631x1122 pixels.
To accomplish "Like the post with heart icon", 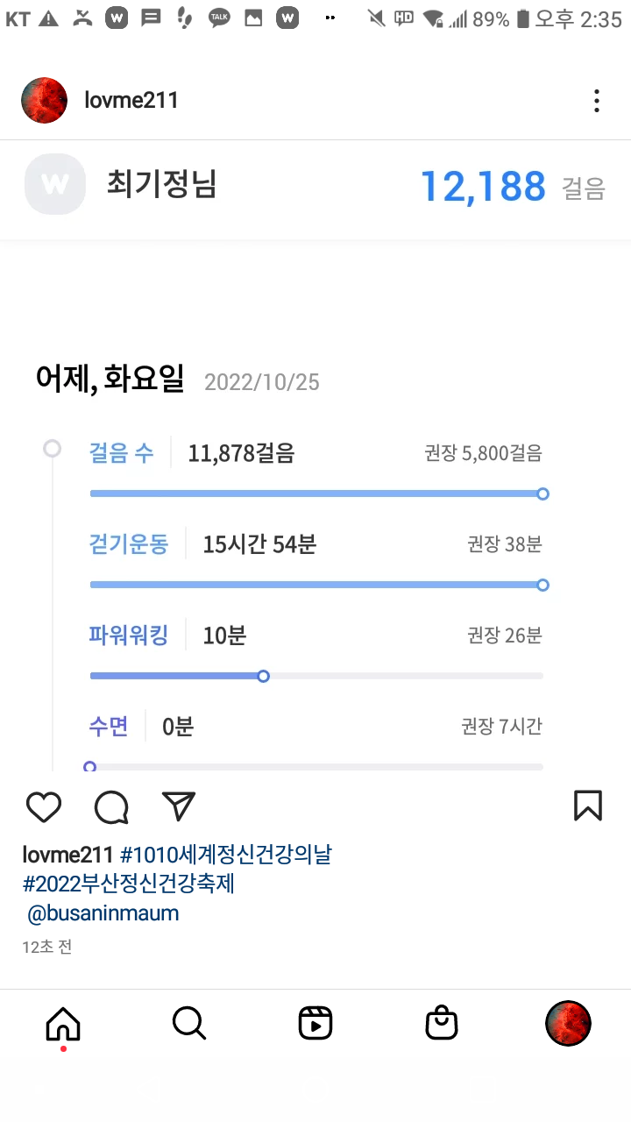I will click(43, 806).
